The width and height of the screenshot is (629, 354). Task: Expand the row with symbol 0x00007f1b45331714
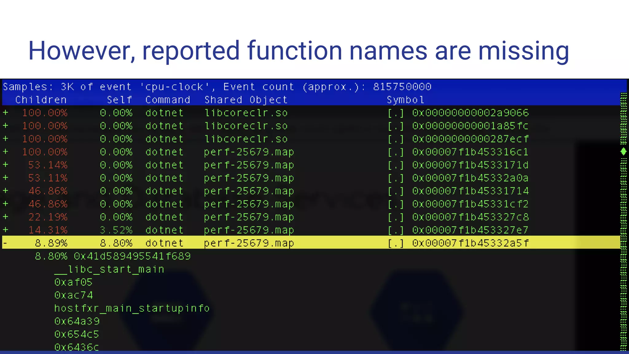click(x=6, y=191)
